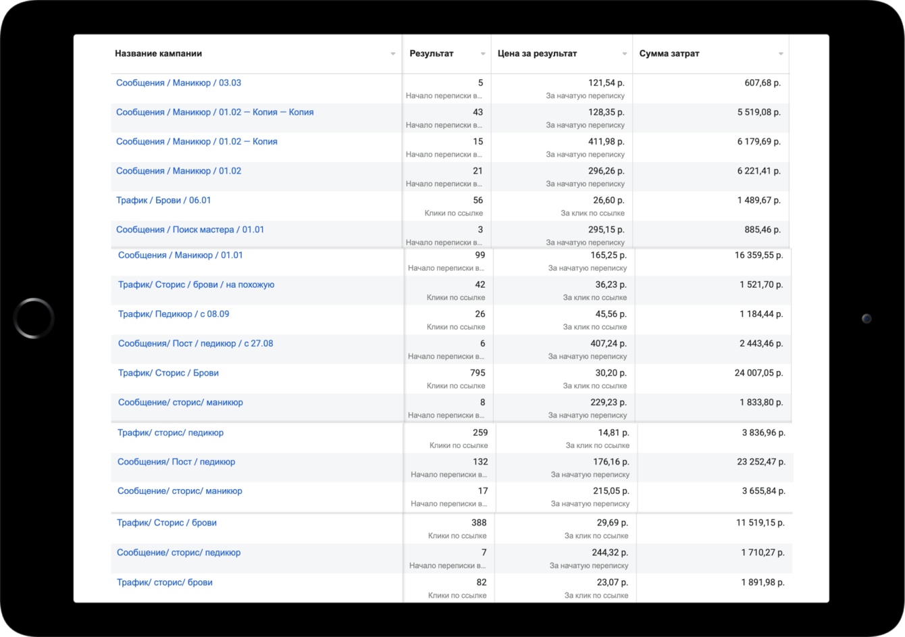Click the Сумма затрат header label
The image size is (905, 637).
pyautogui.click(x=669, y=53)
